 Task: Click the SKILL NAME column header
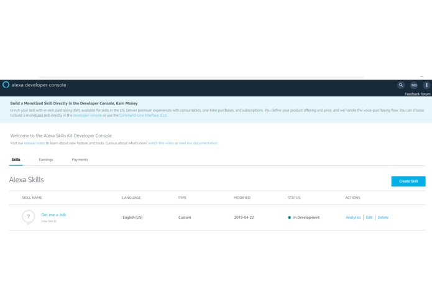point(32,198)
